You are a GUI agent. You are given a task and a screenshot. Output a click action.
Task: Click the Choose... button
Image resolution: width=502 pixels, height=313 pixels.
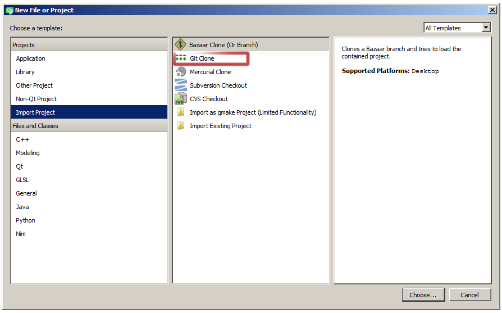[423, 295]
